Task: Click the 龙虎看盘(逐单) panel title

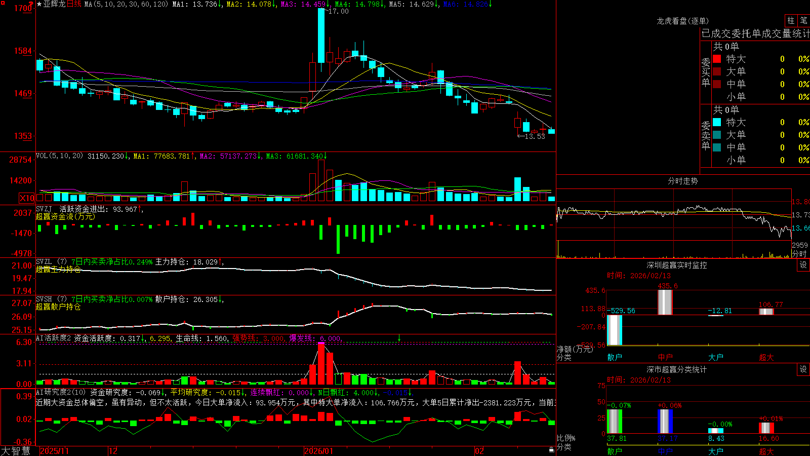Action: click(x=682, y=21)
